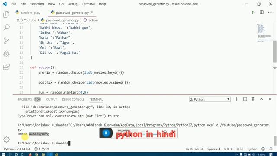The height and width of the screenshot is (156, 277).
Task: Open the Windows Start menu
Action: (3, 154)
